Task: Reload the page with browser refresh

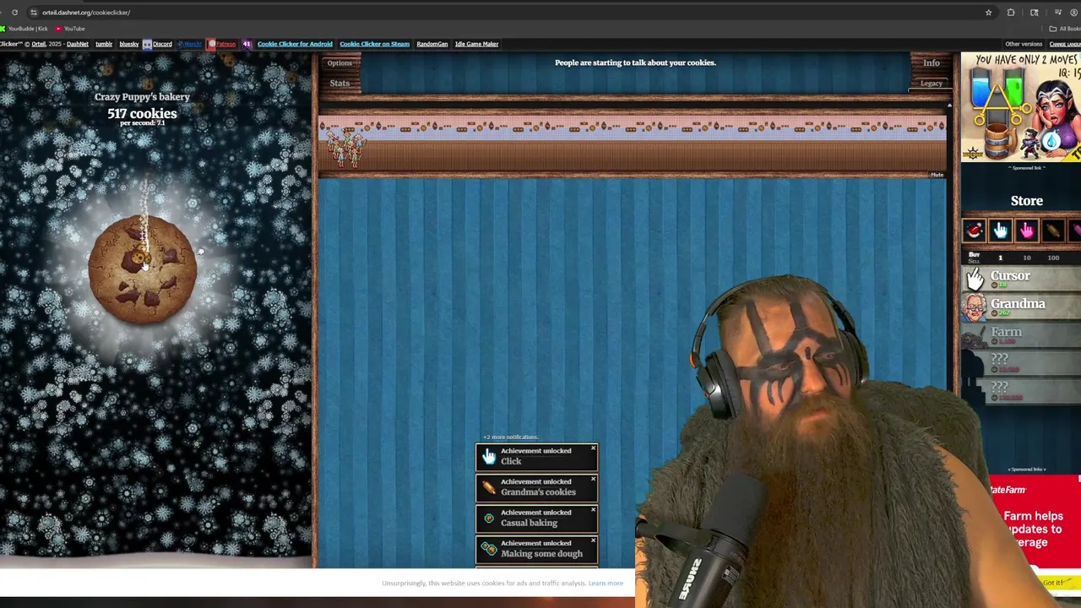Action: pos(14,13)
